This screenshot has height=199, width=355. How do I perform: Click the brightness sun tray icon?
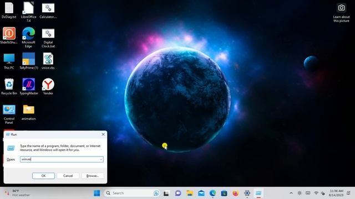click(300, 193)
